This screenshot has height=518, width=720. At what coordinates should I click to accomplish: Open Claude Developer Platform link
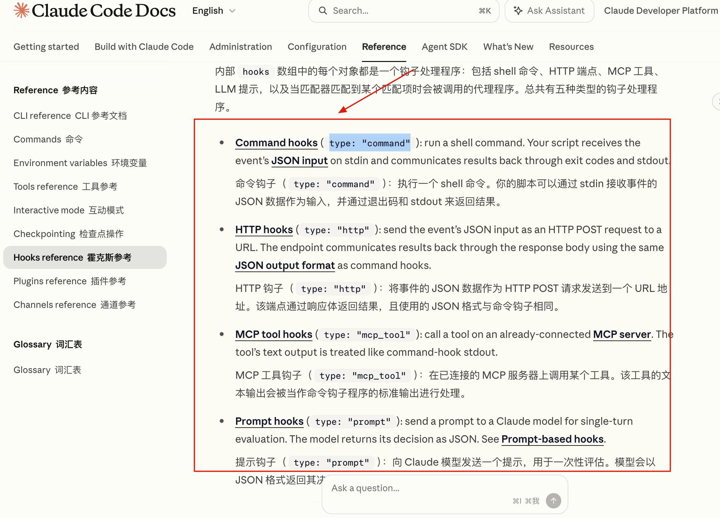tap(661, 11)
